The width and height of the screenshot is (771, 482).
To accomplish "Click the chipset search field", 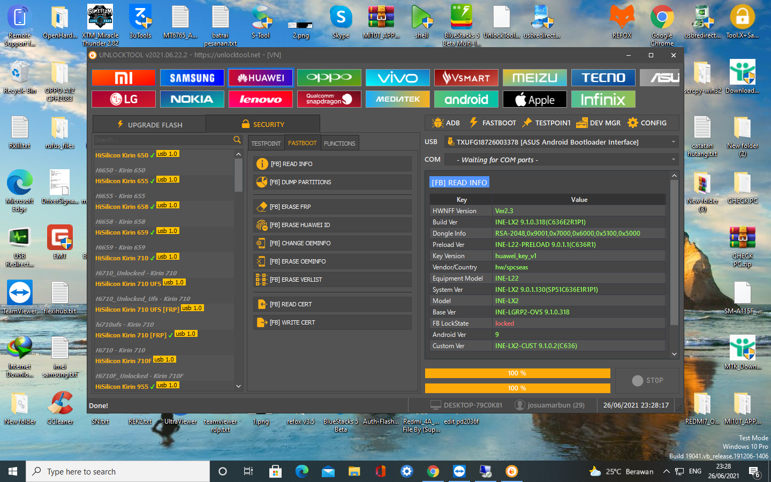I will (163, 140).
